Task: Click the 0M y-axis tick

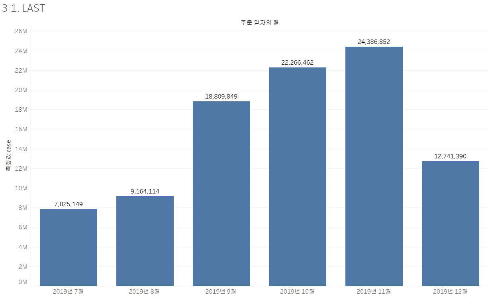Action: (23, 282)
